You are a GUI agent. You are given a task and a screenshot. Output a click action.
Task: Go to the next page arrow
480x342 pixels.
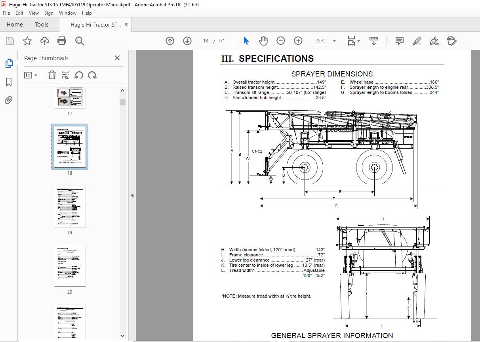187,41
